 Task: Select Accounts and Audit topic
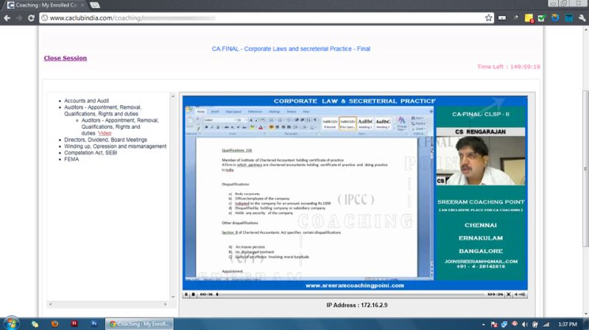pos(86,101)
